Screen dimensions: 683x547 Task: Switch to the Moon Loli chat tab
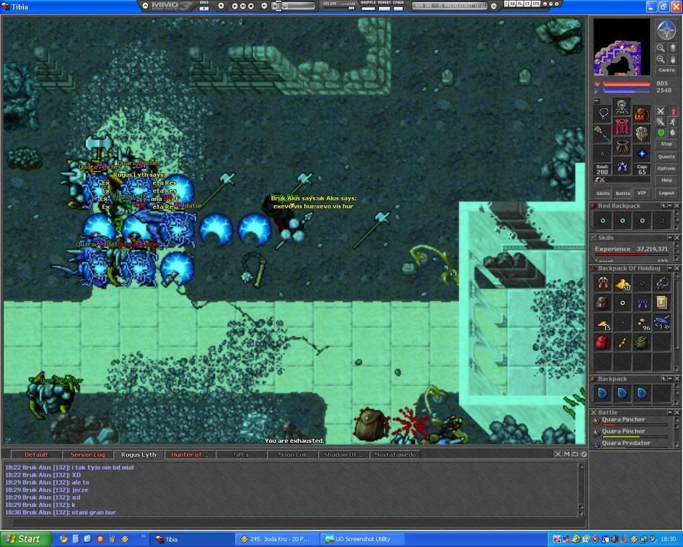point(292,455)
